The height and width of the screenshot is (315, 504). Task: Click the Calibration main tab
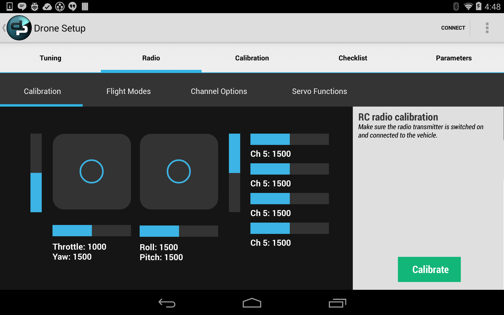point(252,58)
